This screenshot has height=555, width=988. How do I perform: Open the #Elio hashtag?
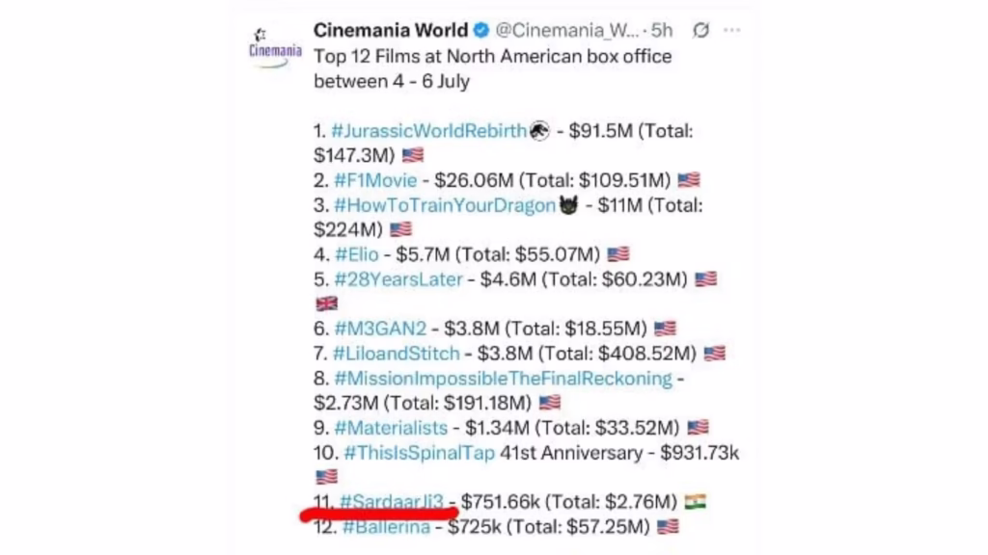pos(357,254)
